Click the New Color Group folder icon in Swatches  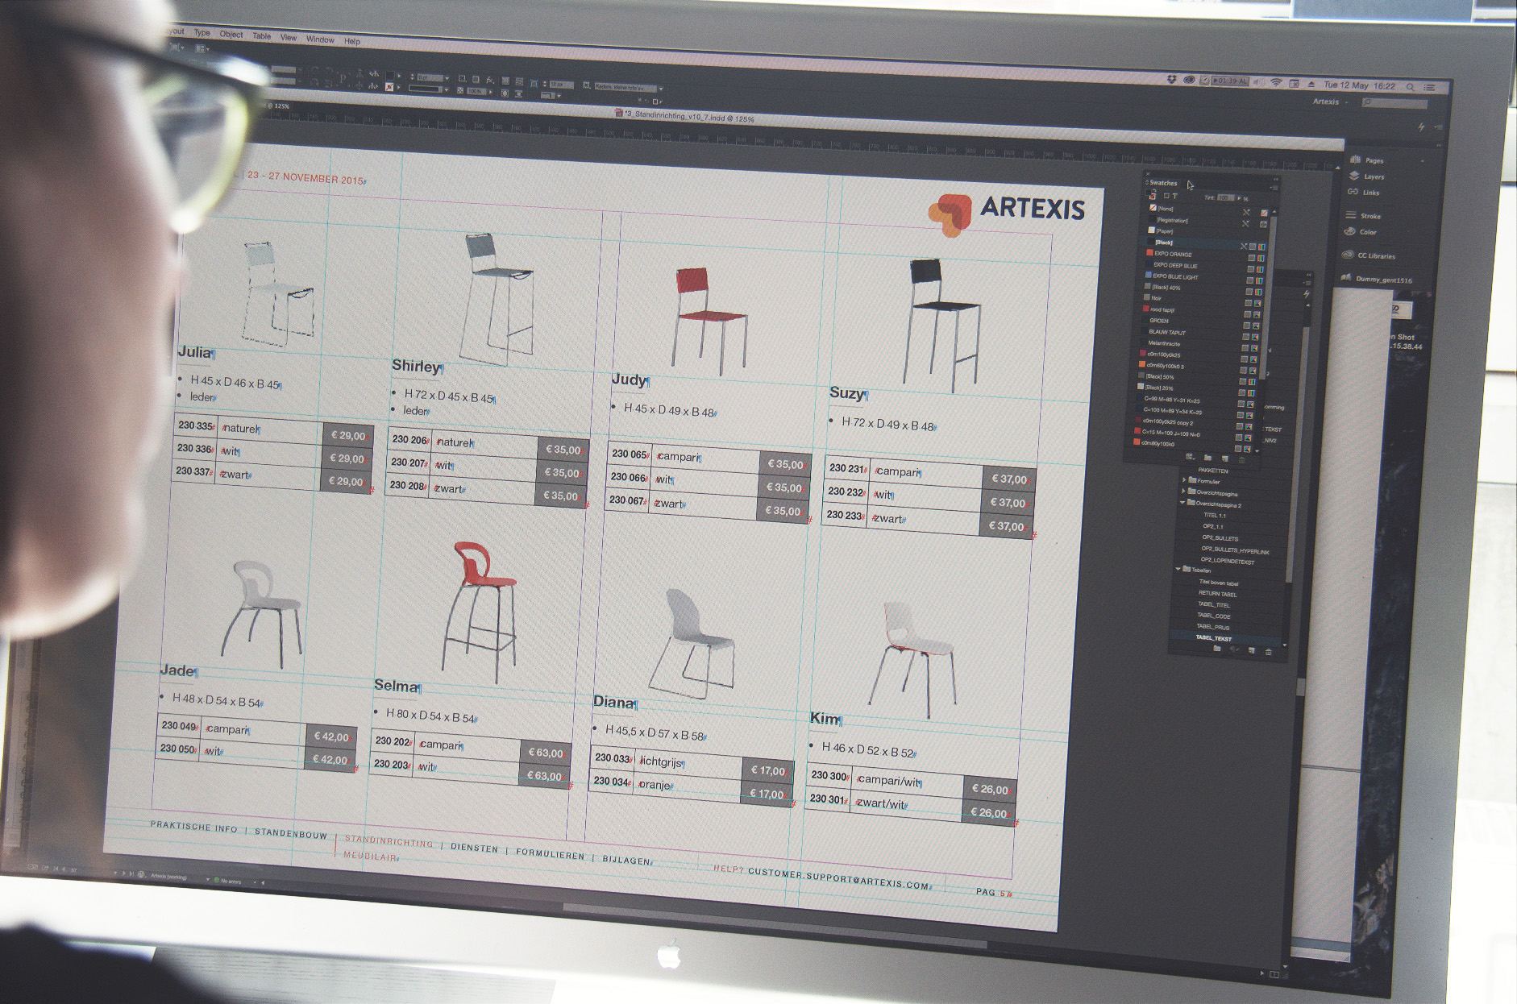[x=1207, y=458]
